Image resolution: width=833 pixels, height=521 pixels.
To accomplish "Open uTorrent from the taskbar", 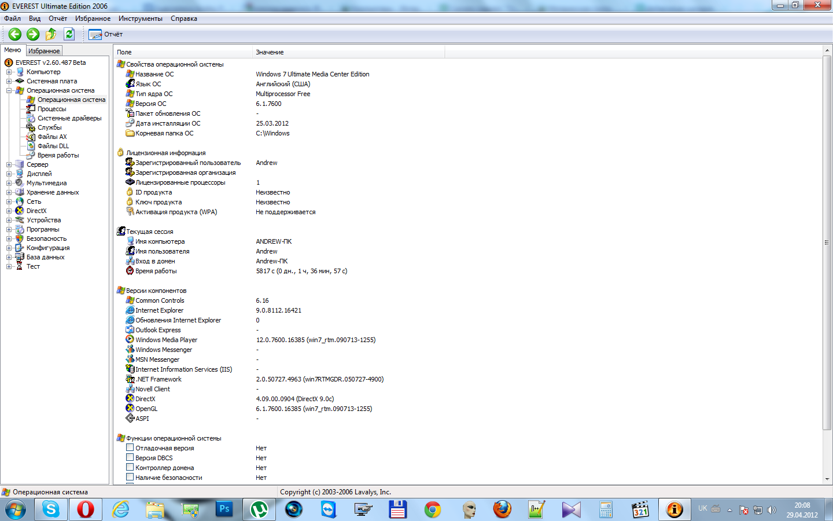I will coord(259,509).
